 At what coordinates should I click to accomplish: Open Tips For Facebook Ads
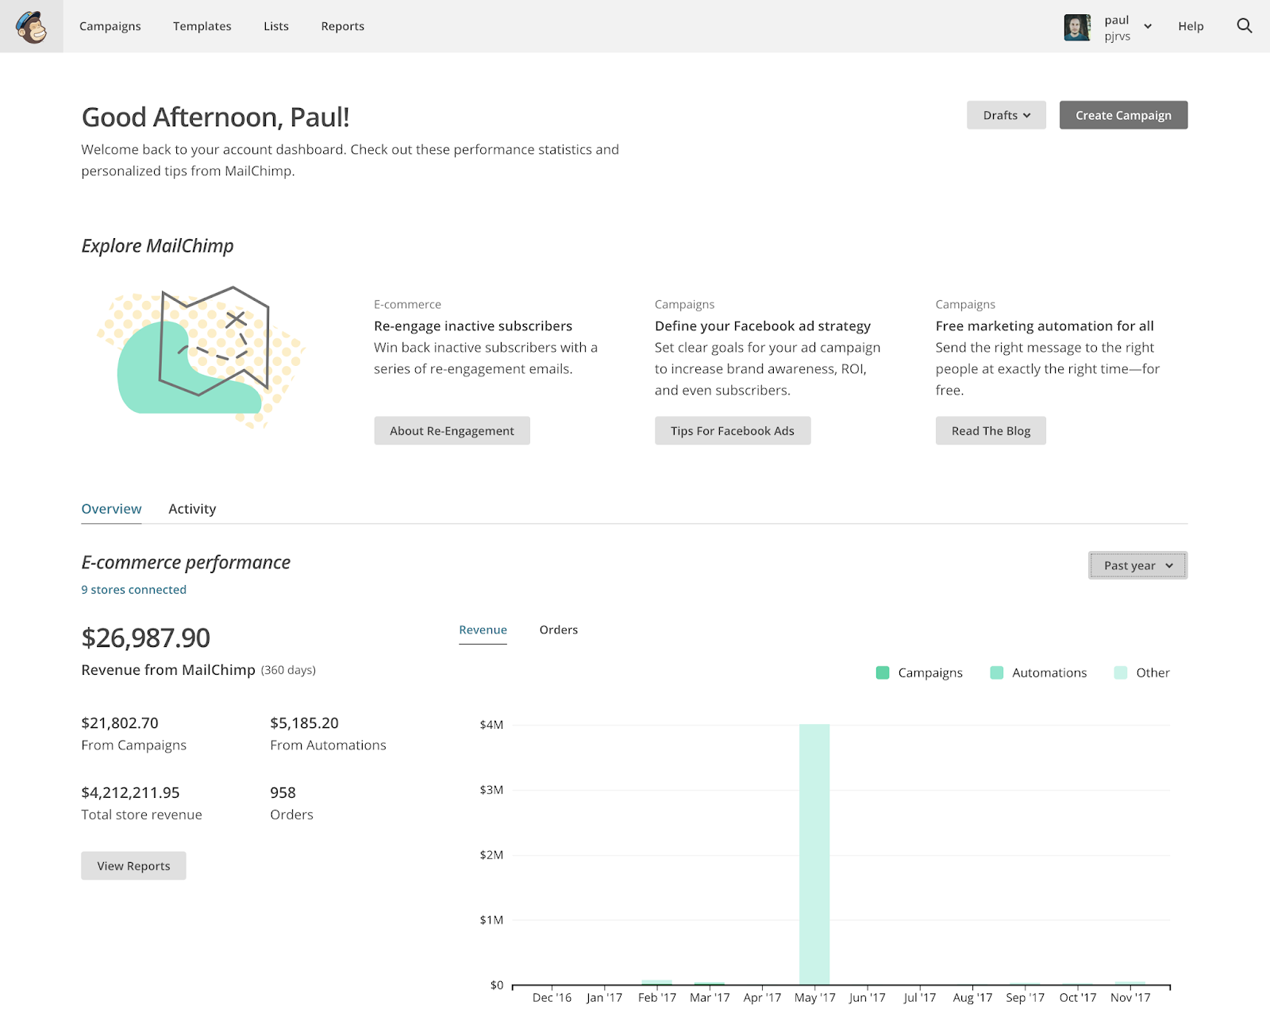click(732, 430)
